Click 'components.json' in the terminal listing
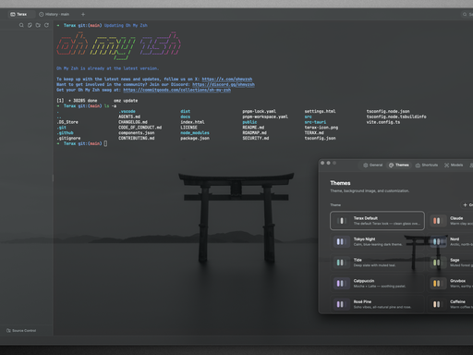473x355 pixels. point(137,133)
